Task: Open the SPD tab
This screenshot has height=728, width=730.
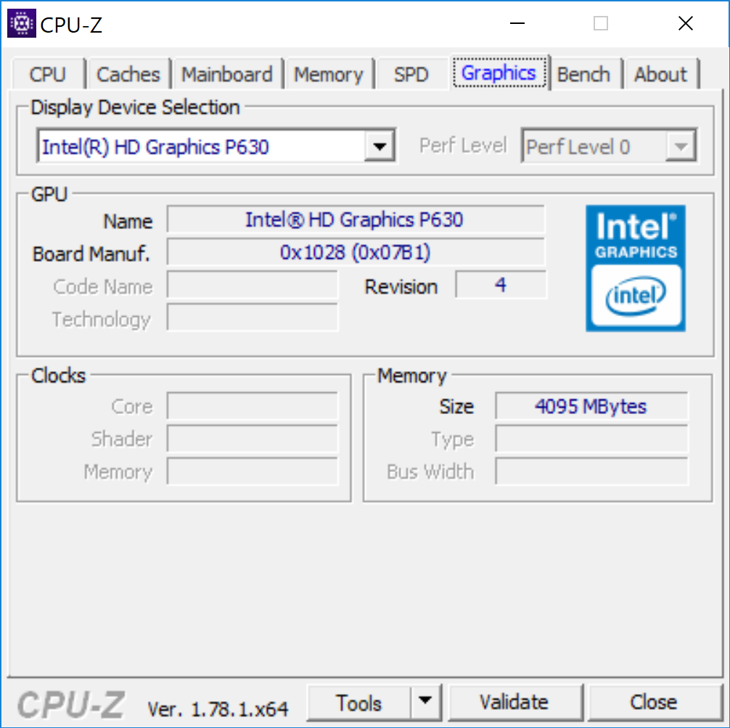Action: coord(411,75)
